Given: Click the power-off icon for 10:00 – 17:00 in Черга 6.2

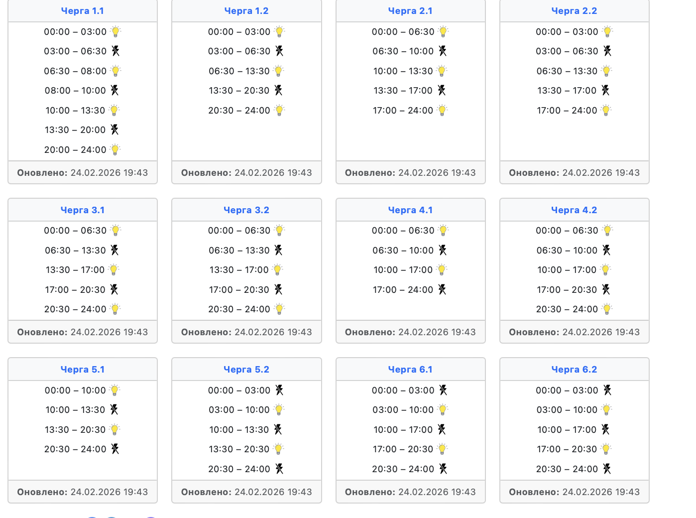Looking at the screenshot, I should click(605, 430).
